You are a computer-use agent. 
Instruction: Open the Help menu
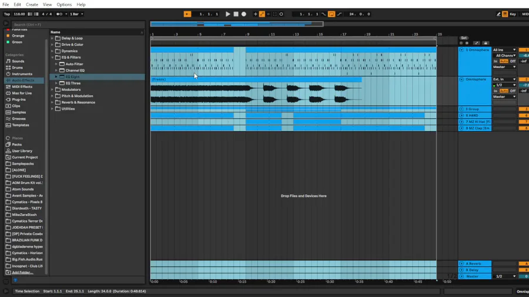(x=81, y=5)
